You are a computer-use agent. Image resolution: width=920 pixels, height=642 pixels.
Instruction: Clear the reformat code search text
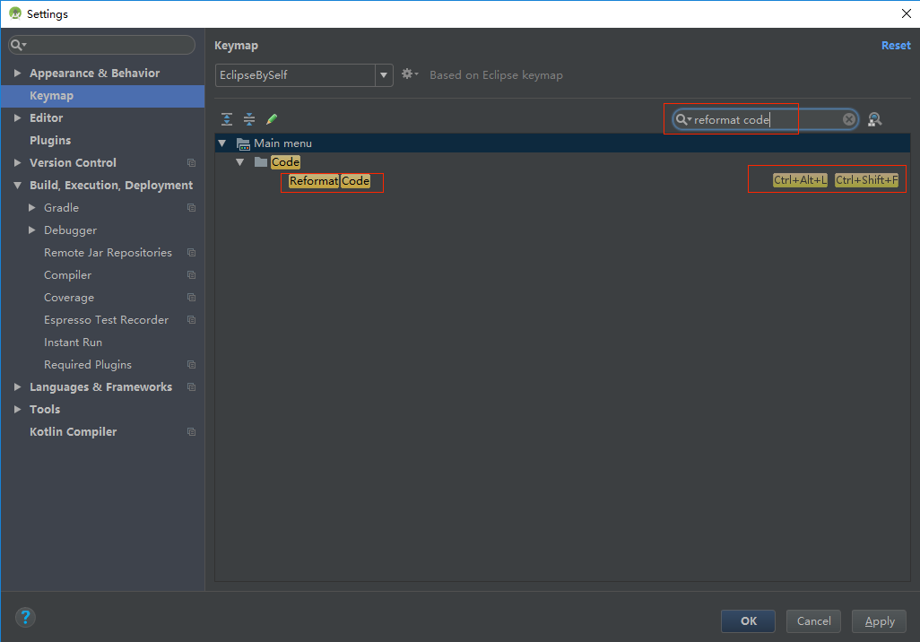[848, 118]
